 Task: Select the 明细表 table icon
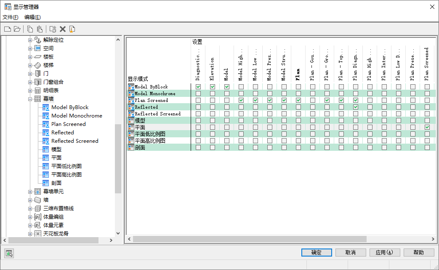point(38,91)
